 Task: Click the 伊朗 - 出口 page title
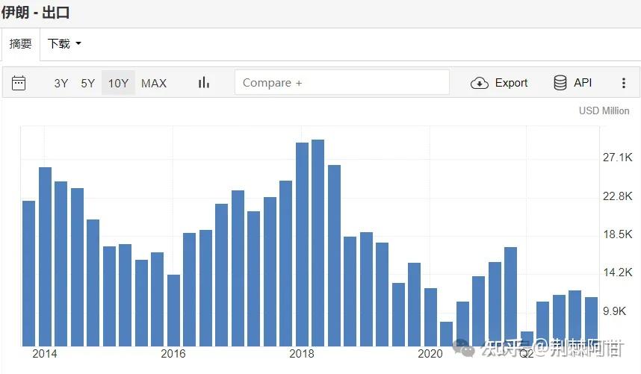point(35,12)
